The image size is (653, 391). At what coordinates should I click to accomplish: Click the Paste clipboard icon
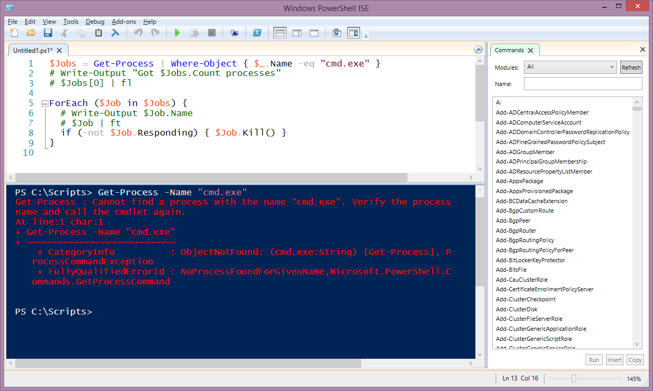[x=99, y=33]
